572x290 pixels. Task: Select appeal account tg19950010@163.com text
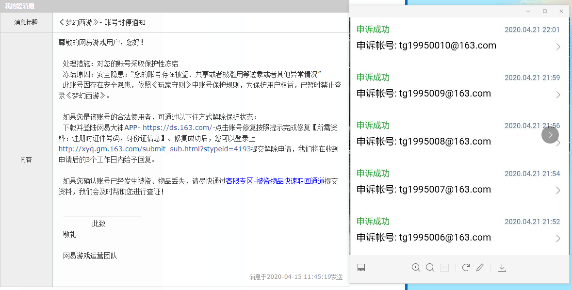click(x=448, y=46)
